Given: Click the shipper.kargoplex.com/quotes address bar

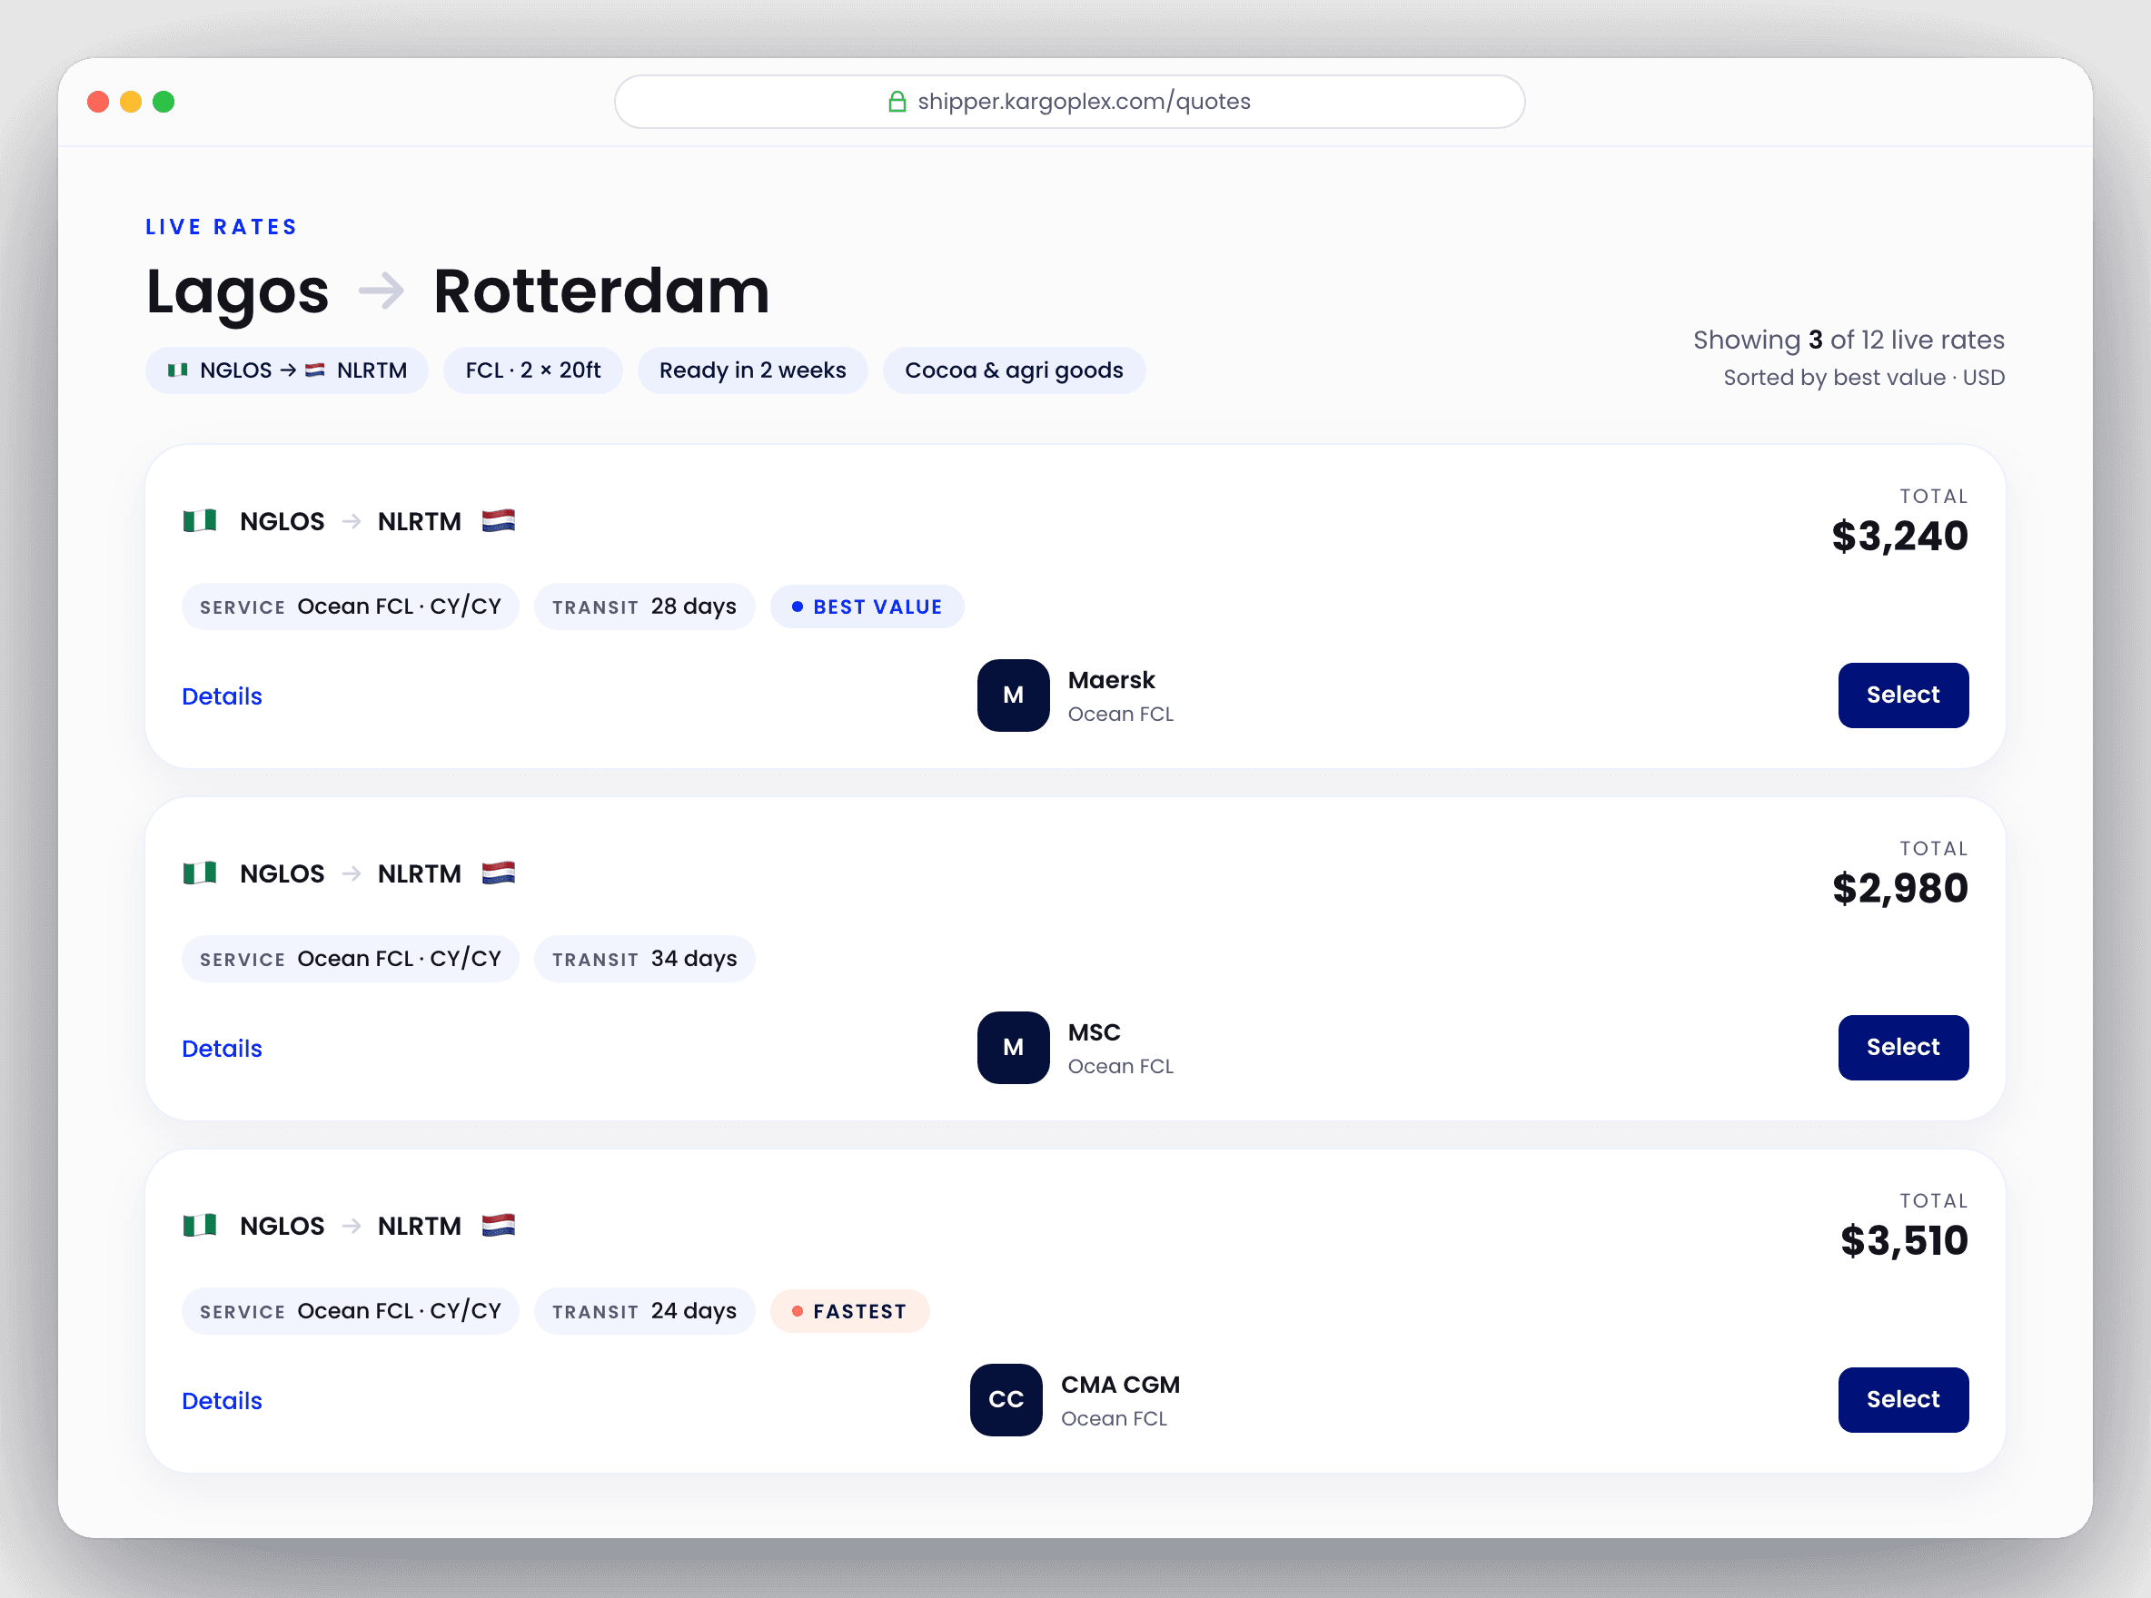Looking at the screenshot, I should tap(1069, 102).
